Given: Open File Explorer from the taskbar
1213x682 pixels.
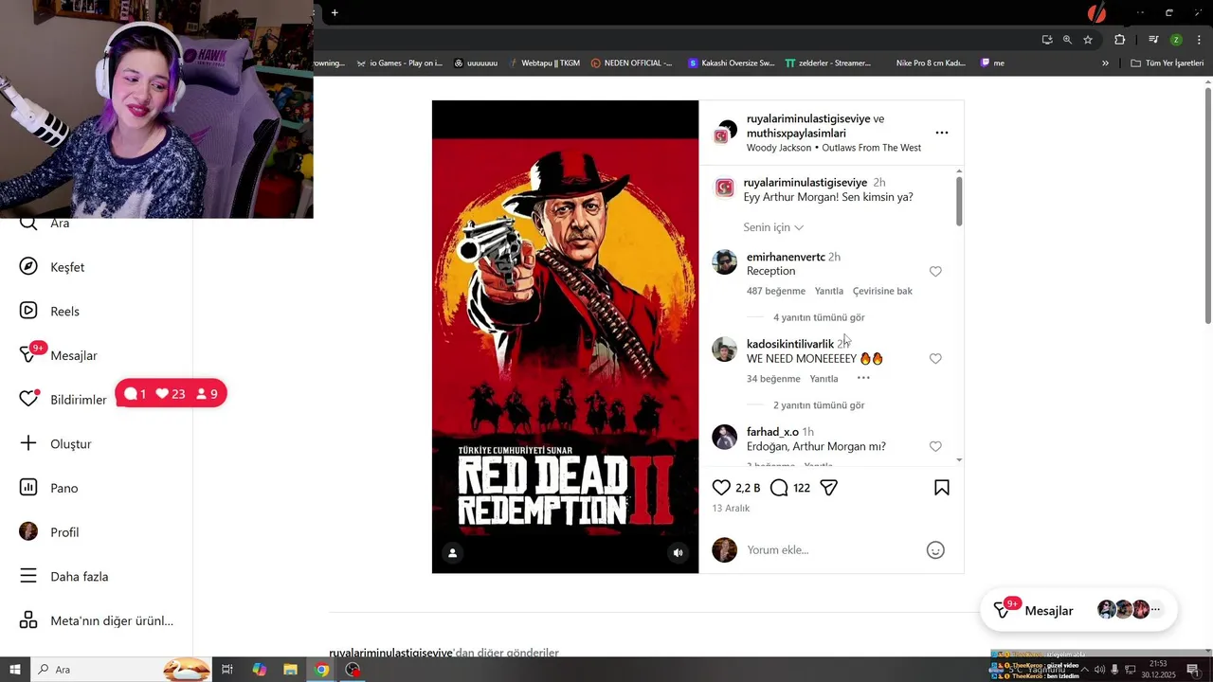Looking at the screenshot, I should click(290, 670).
